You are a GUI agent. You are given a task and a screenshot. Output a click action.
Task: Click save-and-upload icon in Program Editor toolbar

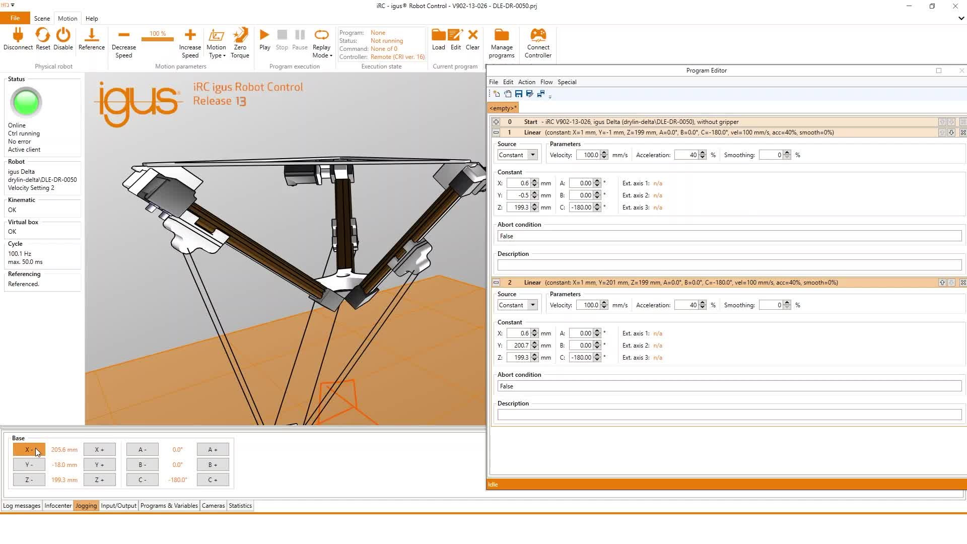click(541, 94)
